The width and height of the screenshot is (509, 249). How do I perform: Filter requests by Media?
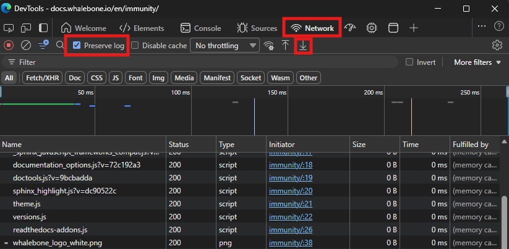(x=184, y=78)
